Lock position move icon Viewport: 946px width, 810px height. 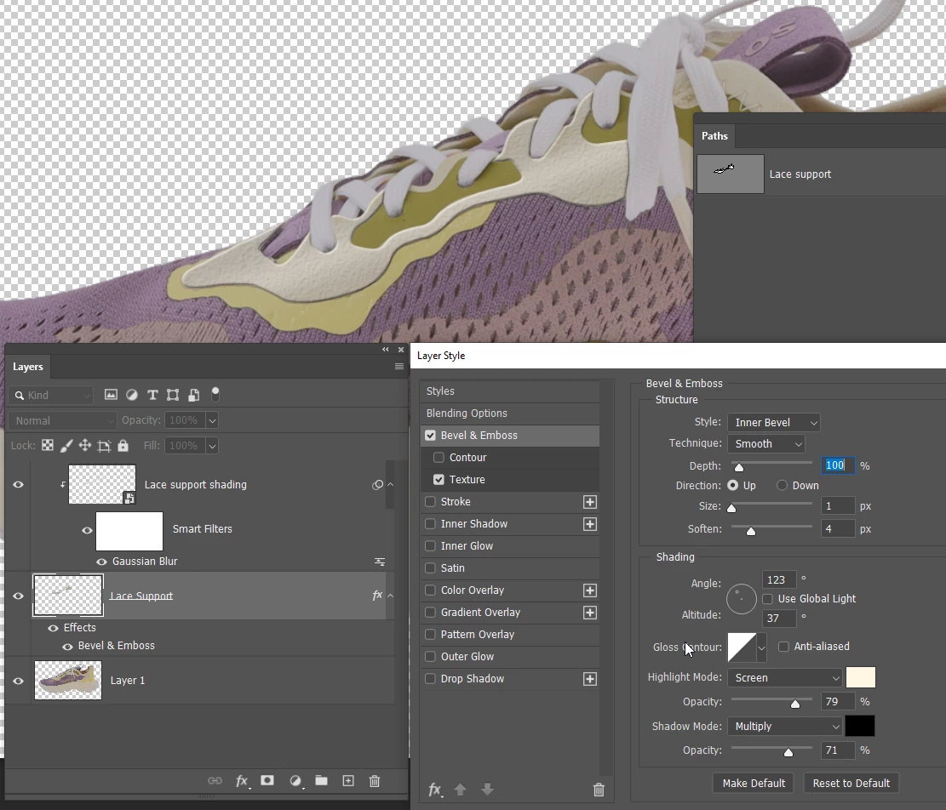(85, 445)
